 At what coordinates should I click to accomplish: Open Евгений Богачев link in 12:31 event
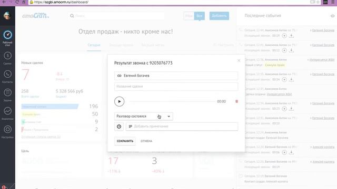point(323,118)
